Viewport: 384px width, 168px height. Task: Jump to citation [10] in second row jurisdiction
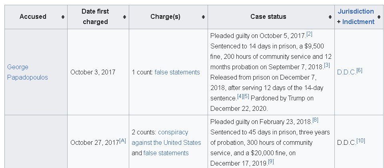(x=361, y=141)
